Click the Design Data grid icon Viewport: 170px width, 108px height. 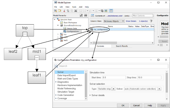65,28
